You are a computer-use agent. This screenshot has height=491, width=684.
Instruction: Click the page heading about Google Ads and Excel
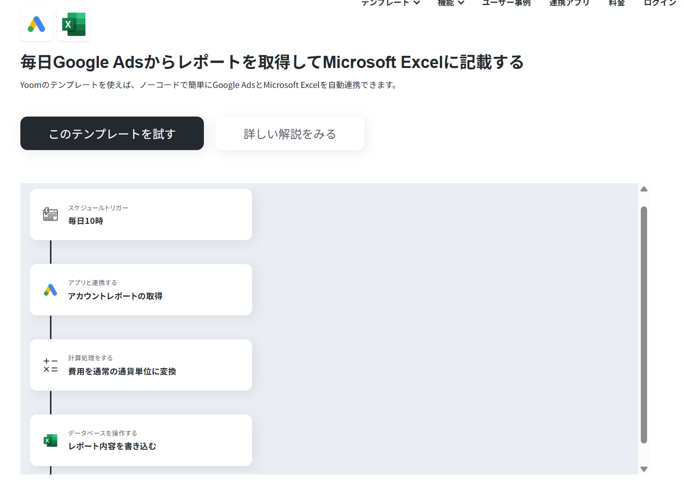[272, 62]
